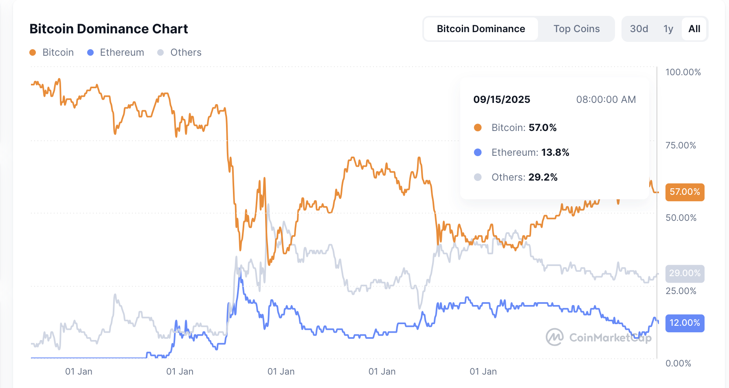729x388 pixels.
Task: Click the gray Others legend dot
Action: click(x=160, y=52)
